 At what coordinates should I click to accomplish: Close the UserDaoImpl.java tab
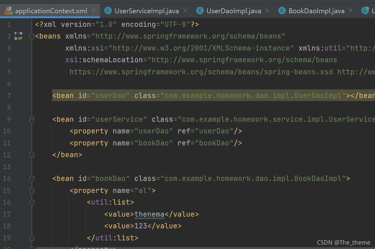pos(267,11)
